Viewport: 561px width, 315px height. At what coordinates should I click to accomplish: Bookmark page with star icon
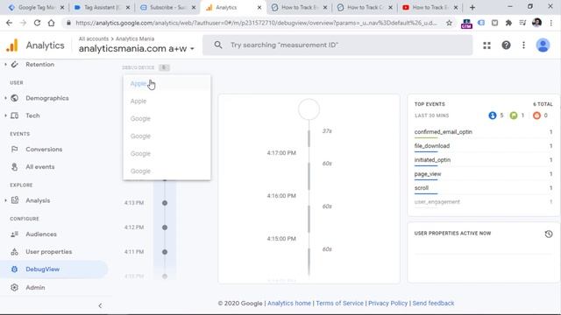click(449, 23)
